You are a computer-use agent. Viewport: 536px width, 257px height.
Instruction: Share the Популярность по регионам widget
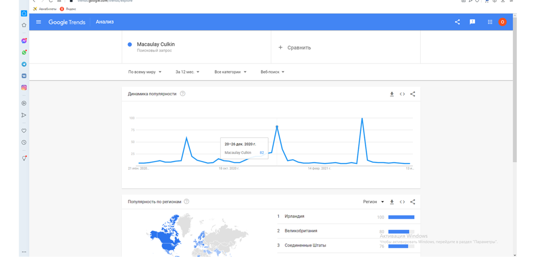pos(413,202)
